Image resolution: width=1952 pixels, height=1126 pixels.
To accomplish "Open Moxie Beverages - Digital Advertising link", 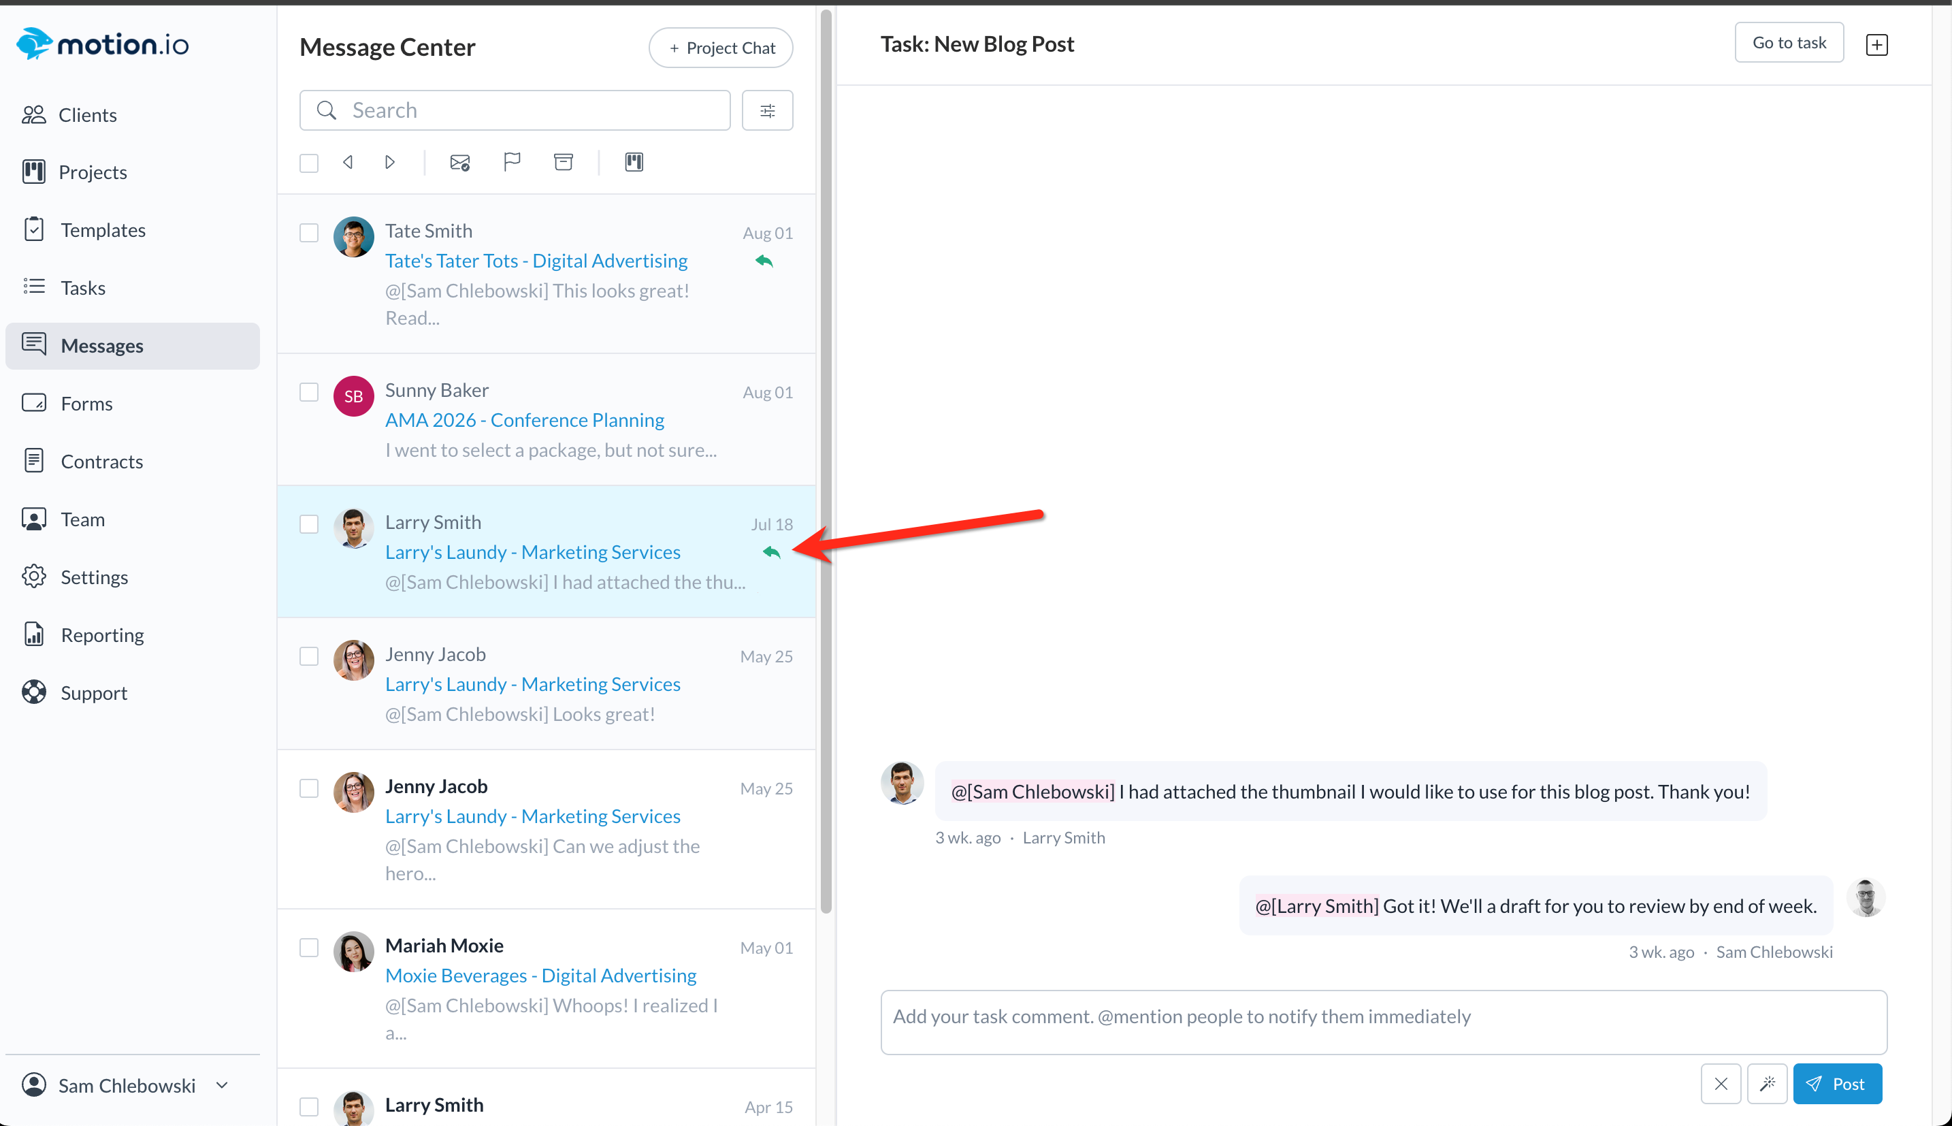I will pos(541,976).
